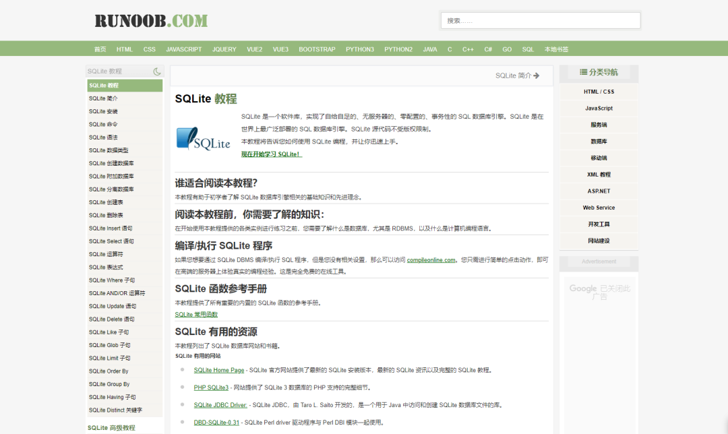The width and height of the screenshot is (728, 434).
Task: Open SQLite 常用函数 link
Action: (x=196, y=315)
